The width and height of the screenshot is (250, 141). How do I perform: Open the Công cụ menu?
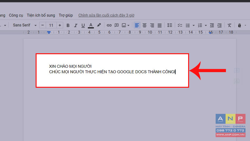coord(16,15)
